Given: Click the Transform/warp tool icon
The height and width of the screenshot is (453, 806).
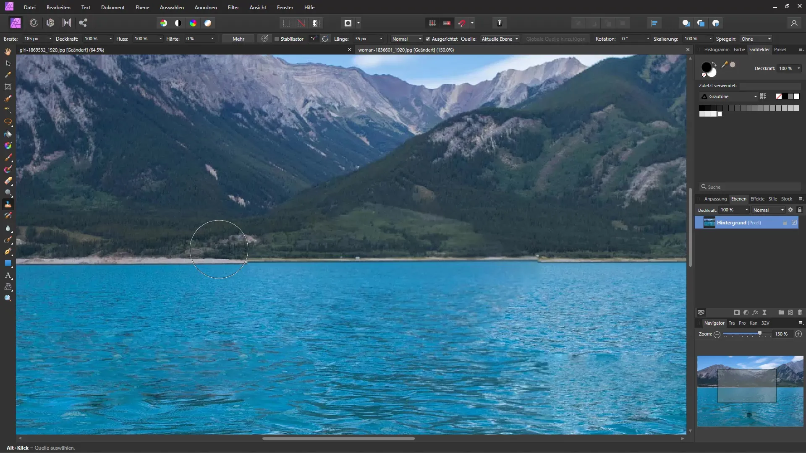Looking at the screenshot, I should (8, 287).
